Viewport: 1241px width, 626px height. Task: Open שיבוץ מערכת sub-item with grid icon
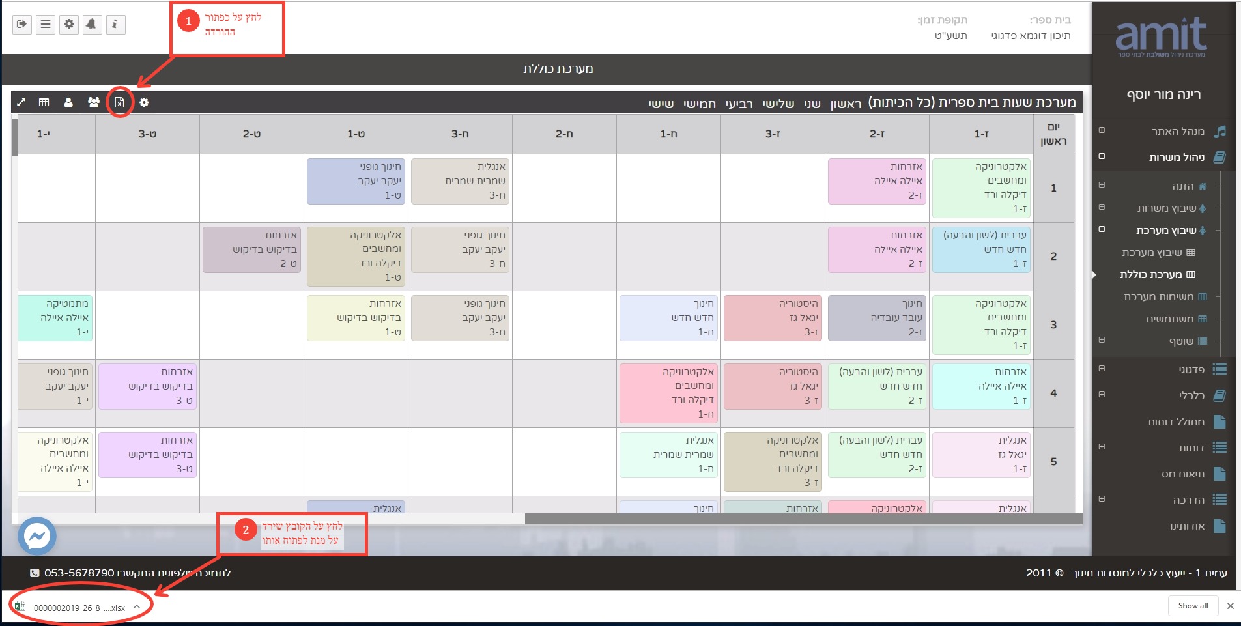(1158, 253)
